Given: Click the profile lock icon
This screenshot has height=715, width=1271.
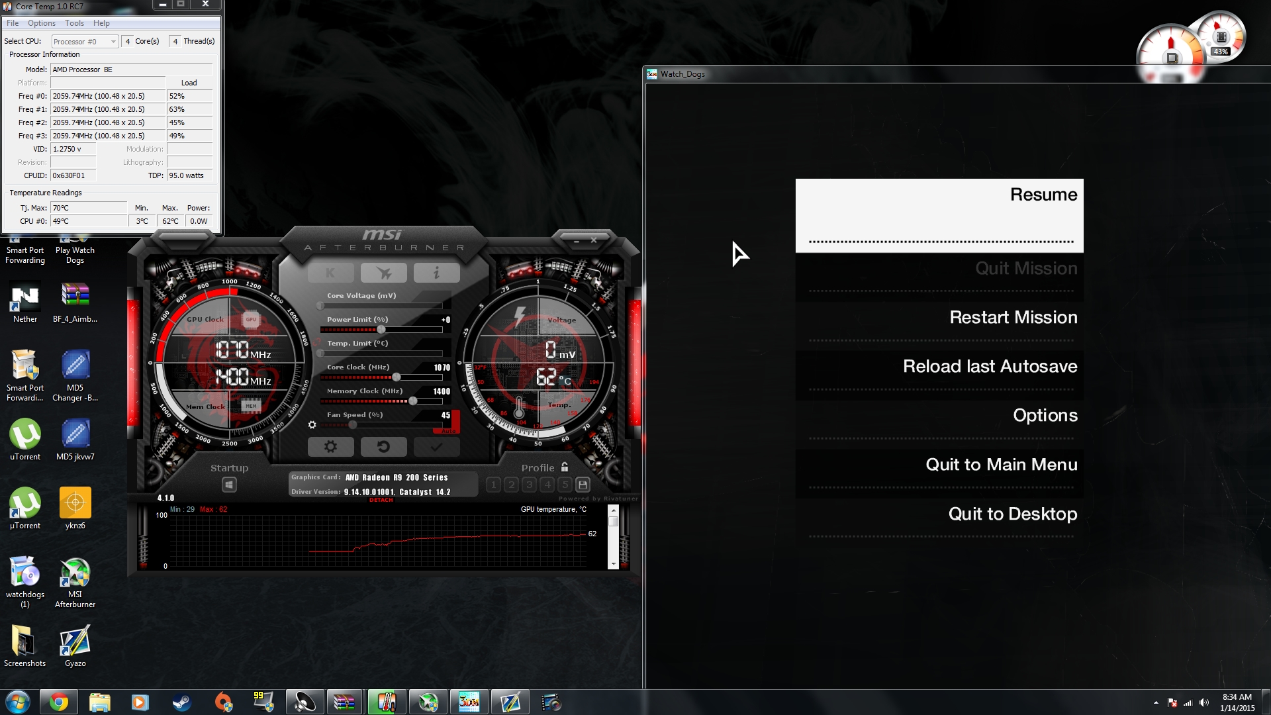Looking at the screenshot, I should pyautogui.click(x=565, y=467).
